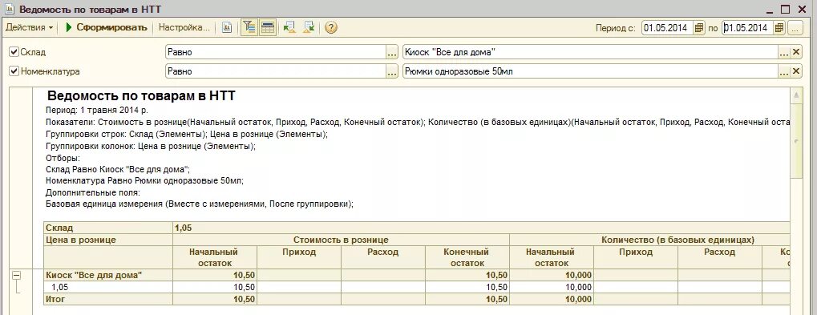Collapse the Киоск "Все для дома" group
This screenshot has height=315, width=817.
pos(17,275)
